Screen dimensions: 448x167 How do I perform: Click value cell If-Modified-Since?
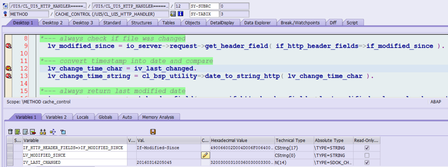pos(169,148)
